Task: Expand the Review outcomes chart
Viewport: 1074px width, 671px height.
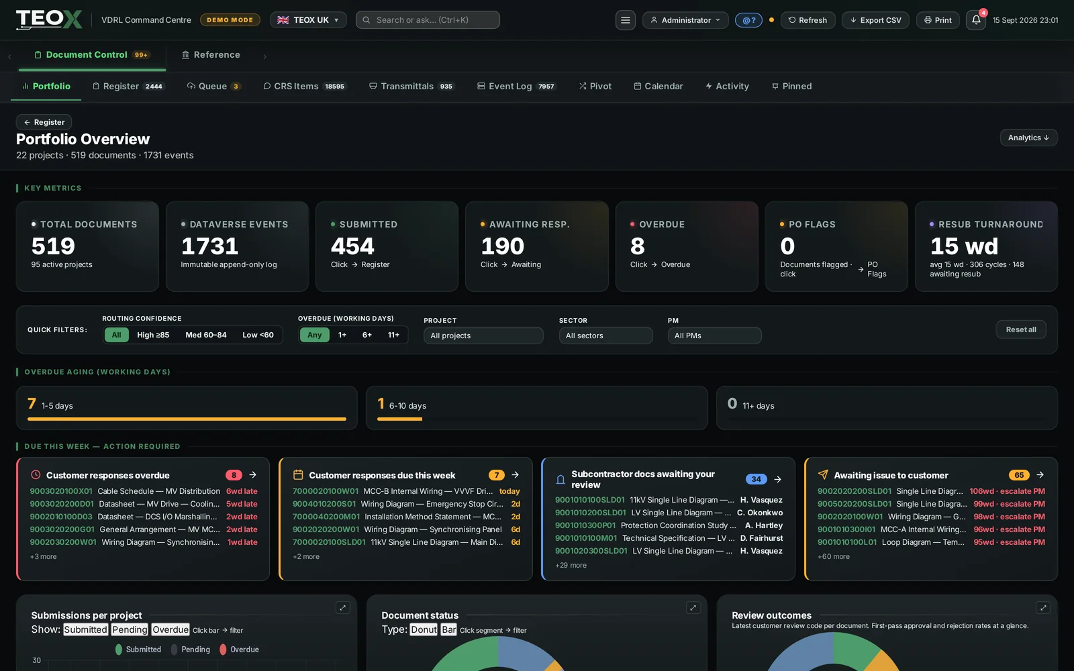Action: pos(1042,607)
